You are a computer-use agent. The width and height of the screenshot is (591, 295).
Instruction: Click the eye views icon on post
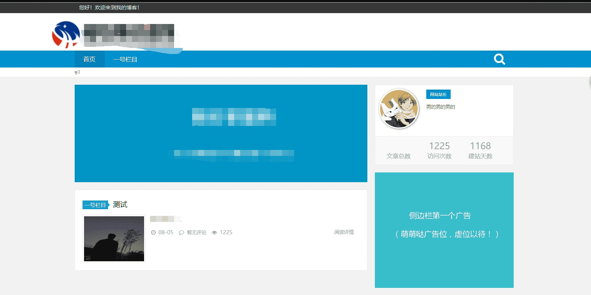214,232
